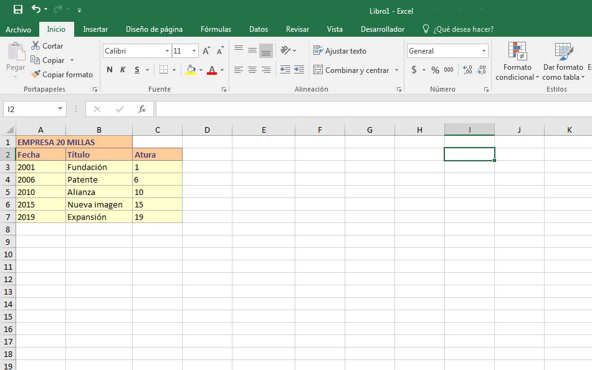Choose a font color from the A swatch
This screenshot has width=592, height=370.
(213, 70)
